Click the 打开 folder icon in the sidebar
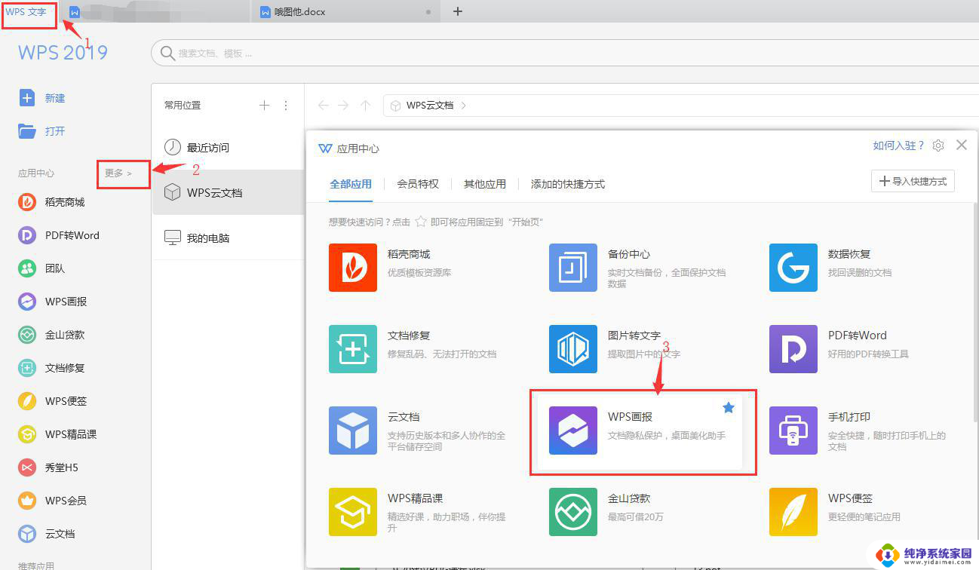The image size is (979, 570). [27, 131]
